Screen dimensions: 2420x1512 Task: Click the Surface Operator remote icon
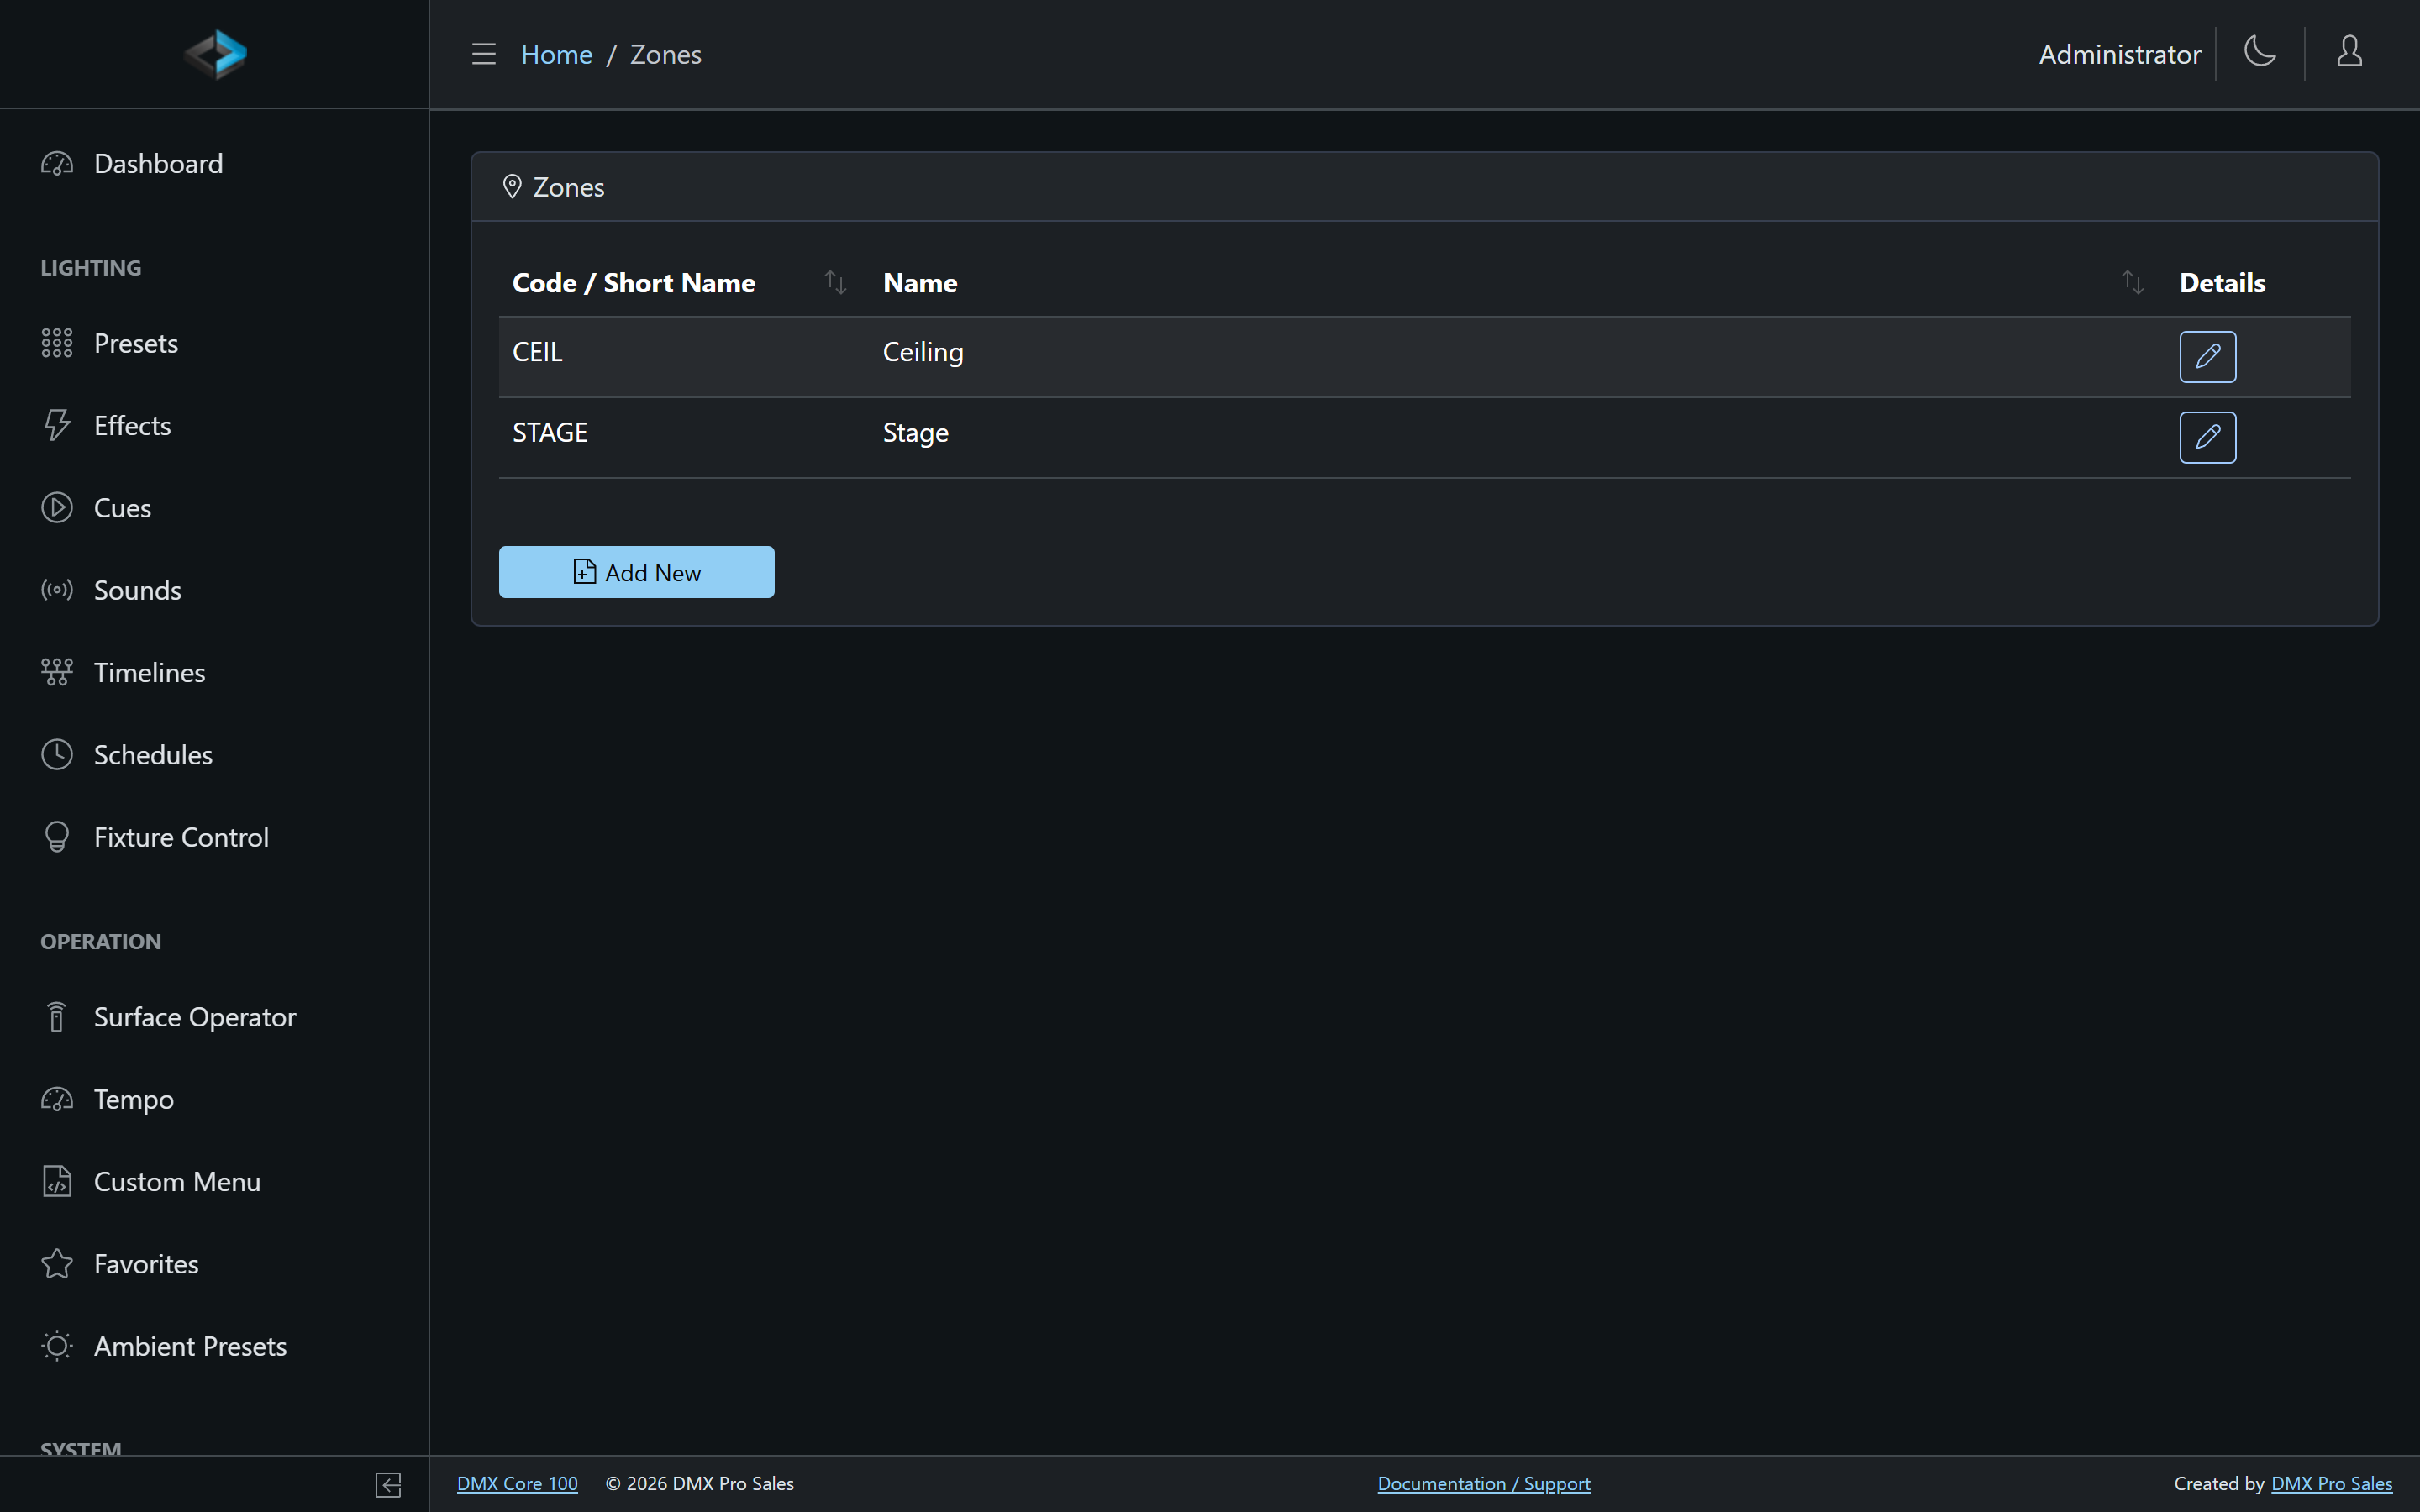click(57, 1016)
